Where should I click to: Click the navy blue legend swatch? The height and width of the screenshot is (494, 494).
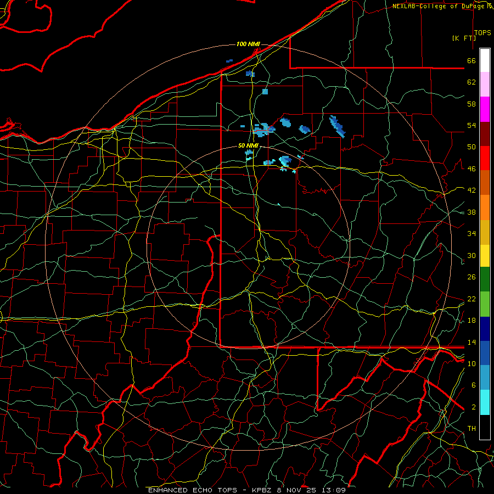click(x=485, y=329)
